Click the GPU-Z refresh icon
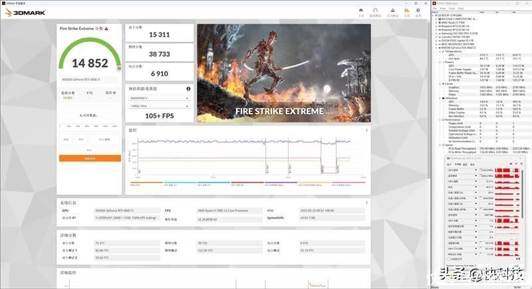532x289 pixels. pos(516,164)
